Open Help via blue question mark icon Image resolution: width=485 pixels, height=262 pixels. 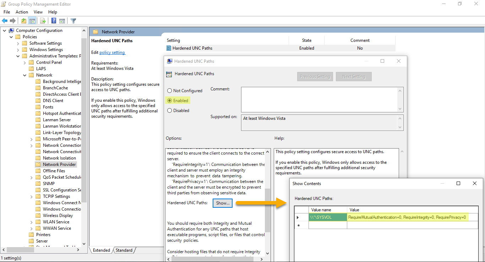(54, 21)
